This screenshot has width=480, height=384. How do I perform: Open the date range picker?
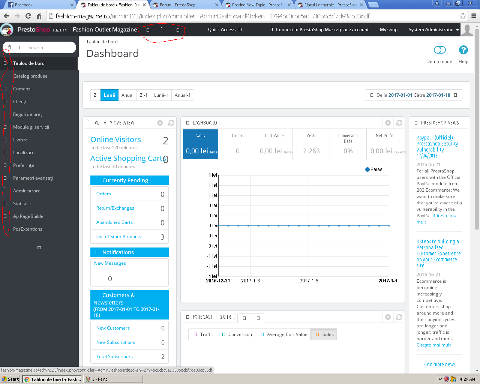tap(414, 95)
